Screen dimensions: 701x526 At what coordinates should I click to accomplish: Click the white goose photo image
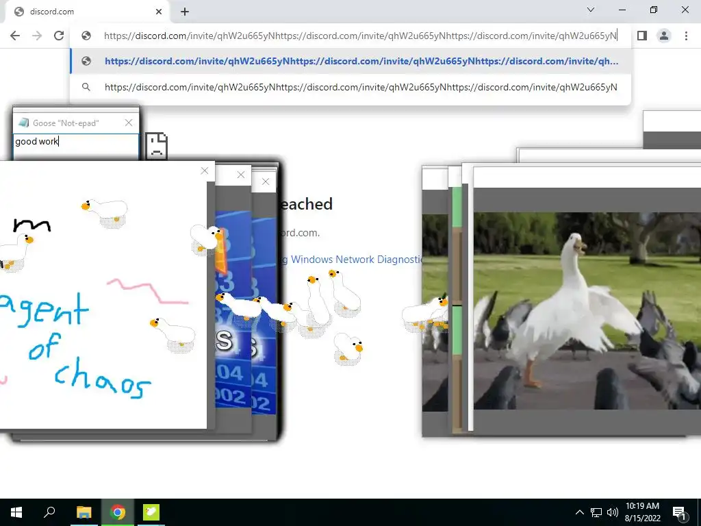587,311
